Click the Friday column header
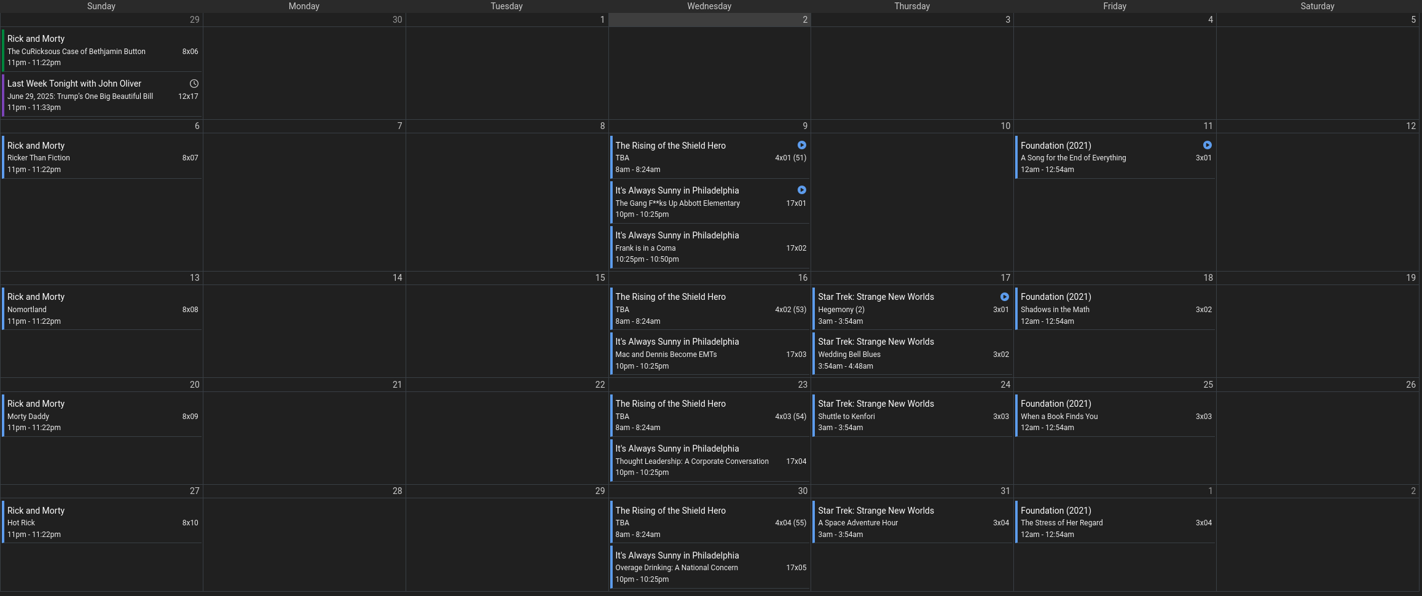Viewport: 1422px width, 596px height. coord(1115,6)
